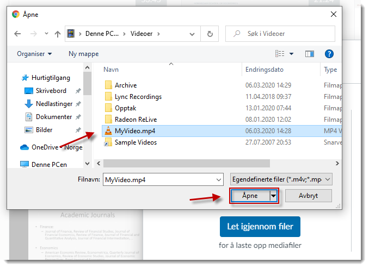369x268 pixels.
Task: Toggle the preview pane icon
Action: (x=310, y=54)
